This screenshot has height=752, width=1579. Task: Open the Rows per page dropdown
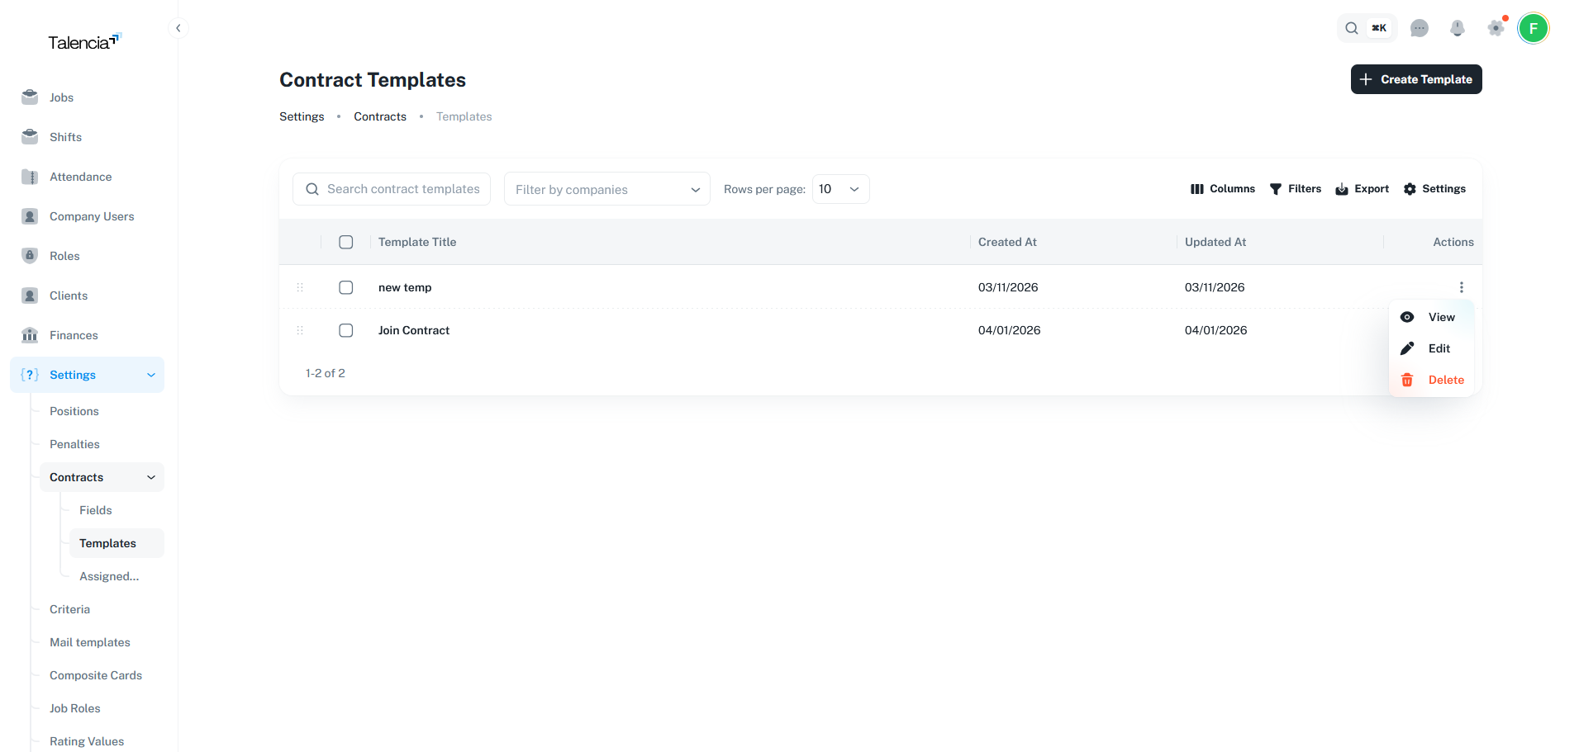(x=839, y=188)
